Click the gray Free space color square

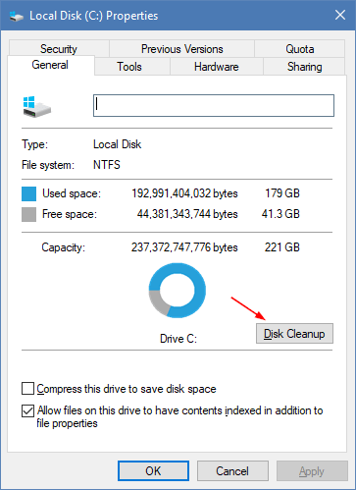[x=28, y=214]
